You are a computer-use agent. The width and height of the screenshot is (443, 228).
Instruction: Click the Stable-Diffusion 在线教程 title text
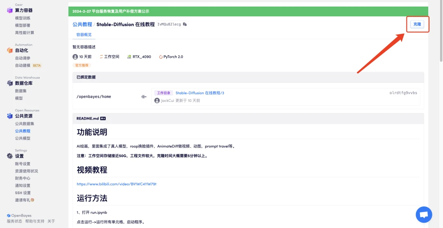pos(126,24)
